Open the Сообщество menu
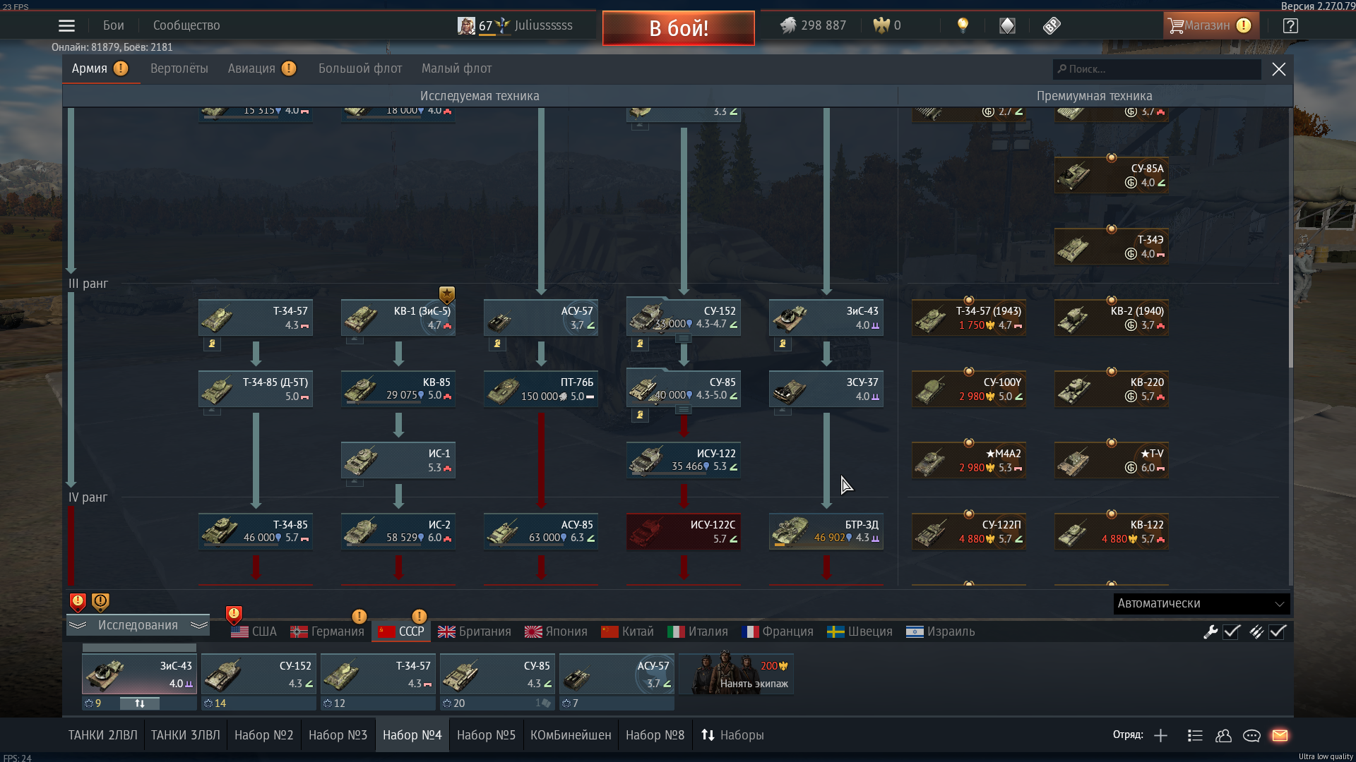This screenshot has height=762, width=1356. (186, 25)
